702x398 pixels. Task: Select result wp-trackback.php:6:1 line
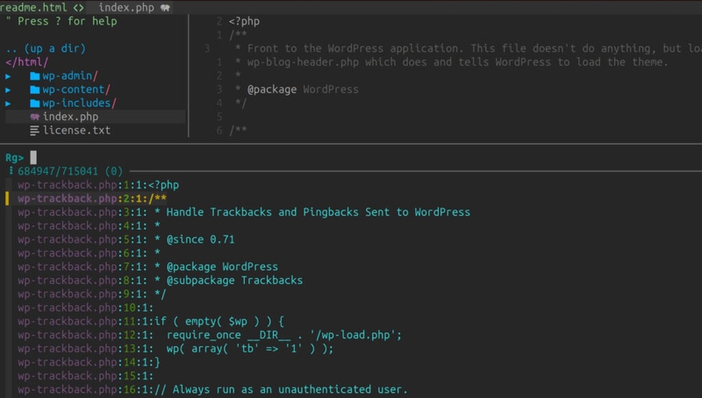(x=90, y=253)
